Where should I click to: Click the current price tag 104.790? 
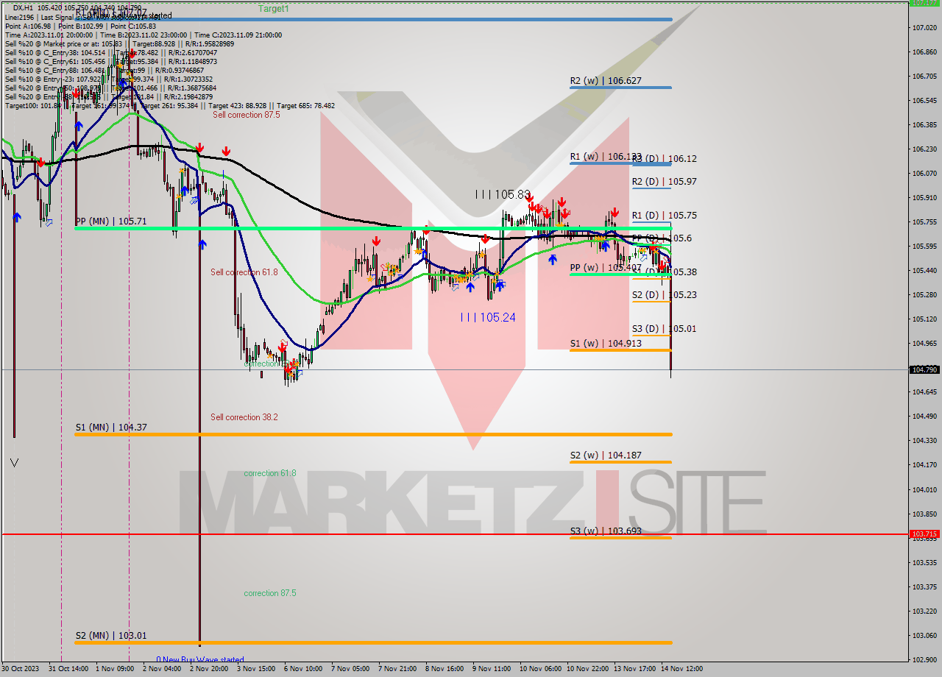tap(924, 370)
